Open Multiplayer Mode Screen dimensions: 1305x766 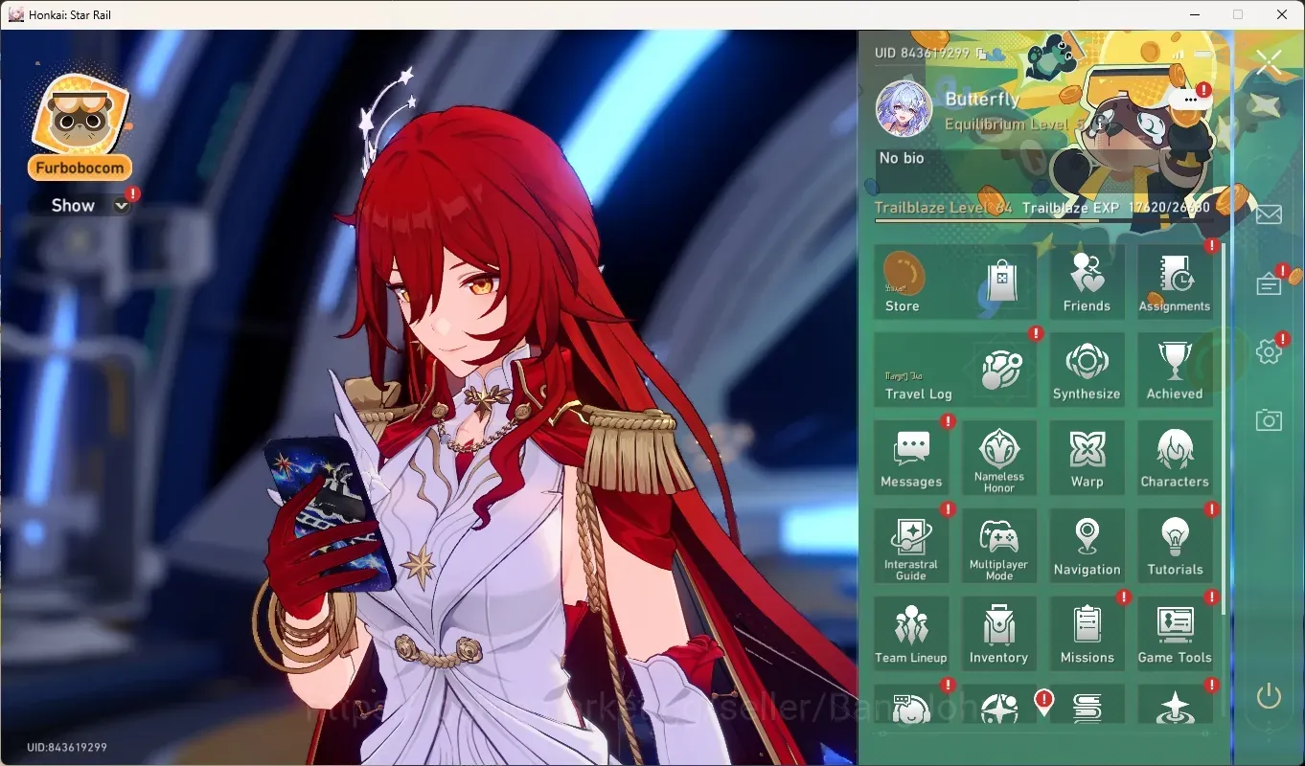click(x=999, y=546)
